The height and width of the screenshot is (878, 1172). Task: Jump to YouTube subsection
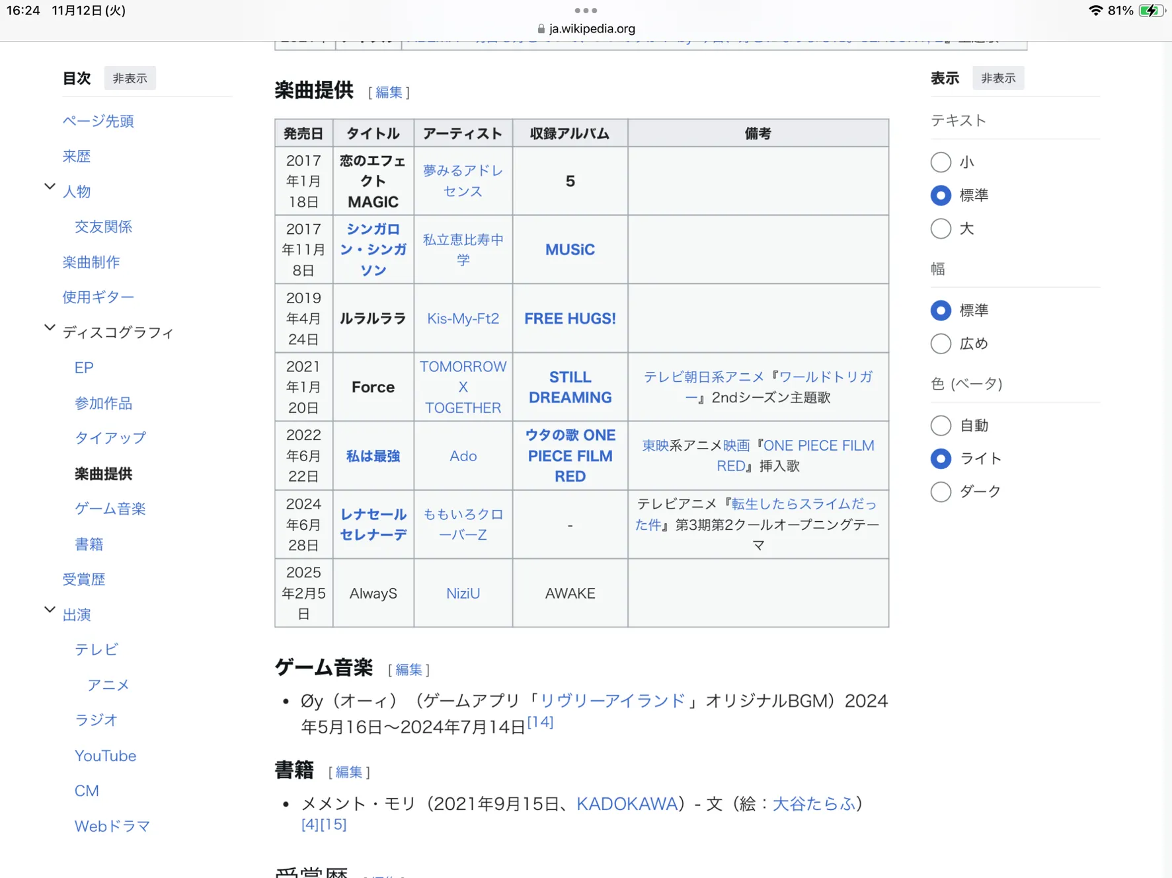(x=106, y=756)
